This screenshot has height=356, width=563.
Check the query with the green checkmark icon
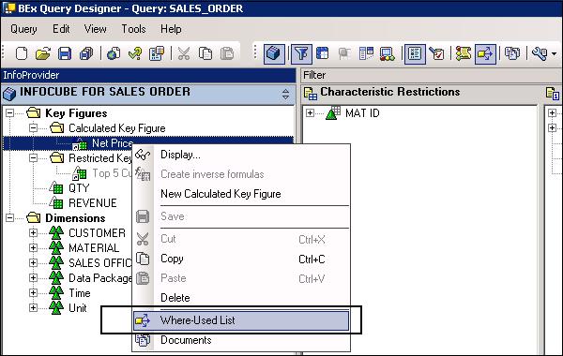pyautogui.click(x=135, y=54)
